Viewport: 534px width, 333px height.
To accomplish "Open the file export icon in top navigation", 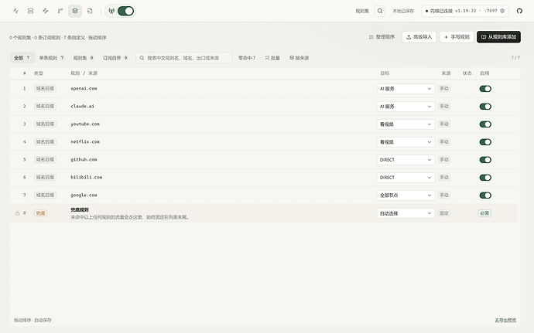I will [x=90, y=11].
